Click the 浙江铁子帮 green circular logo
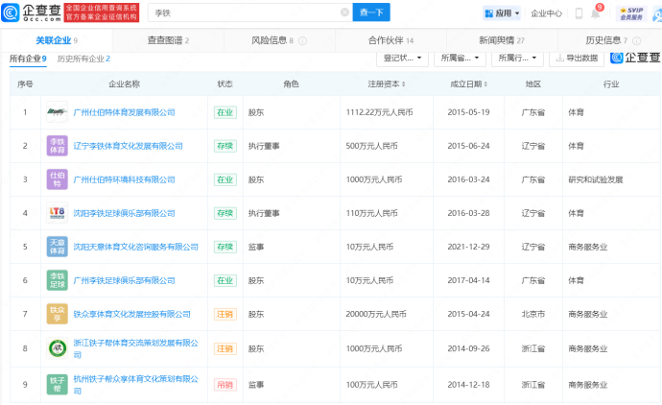Image resolution: width=662 pixels, height=405 pixels. click(x=57, y=347)
